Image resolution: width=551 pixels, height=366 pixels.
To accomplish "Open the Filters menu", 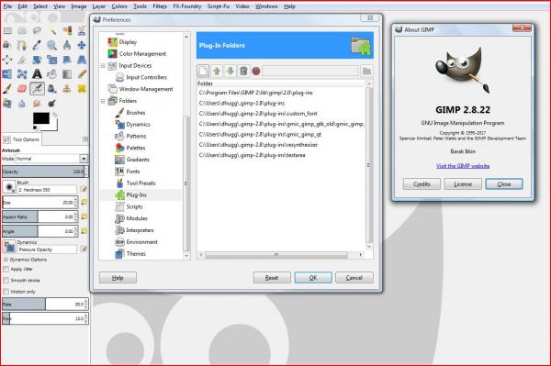I will point(160,6).
